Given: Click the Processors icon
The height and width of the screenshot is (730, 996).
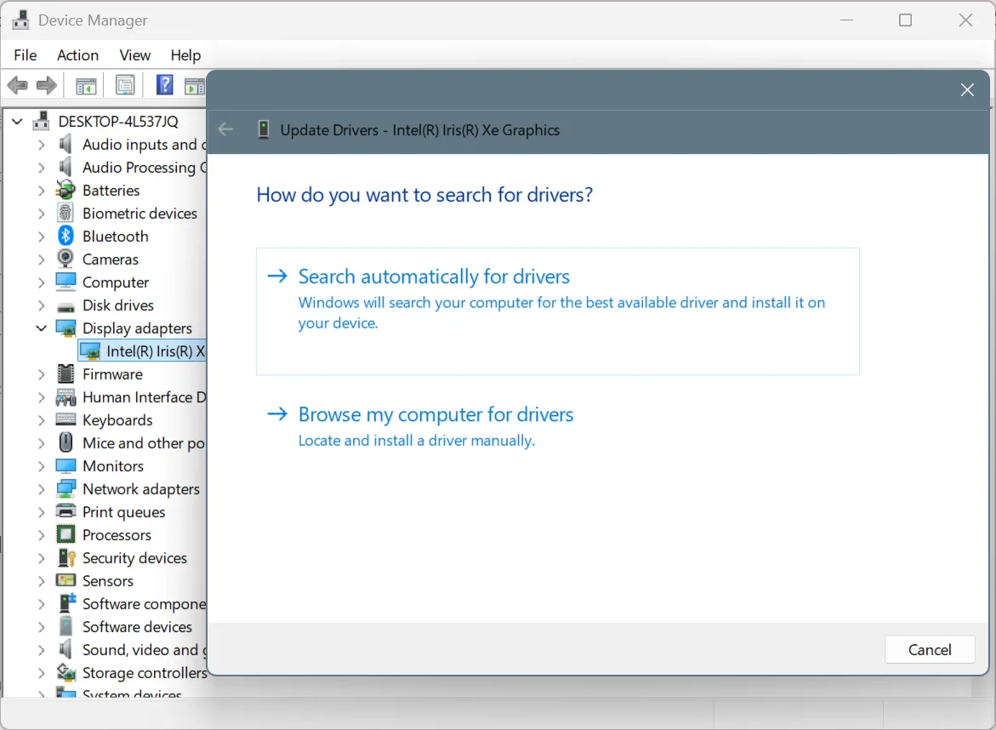Looking at the screenshot, I should (x=65, y=534).
